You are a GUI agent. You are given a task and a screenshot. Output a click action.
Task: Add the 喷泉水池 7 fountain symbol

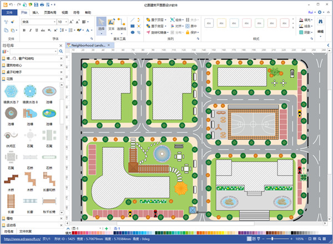point(11,91)
